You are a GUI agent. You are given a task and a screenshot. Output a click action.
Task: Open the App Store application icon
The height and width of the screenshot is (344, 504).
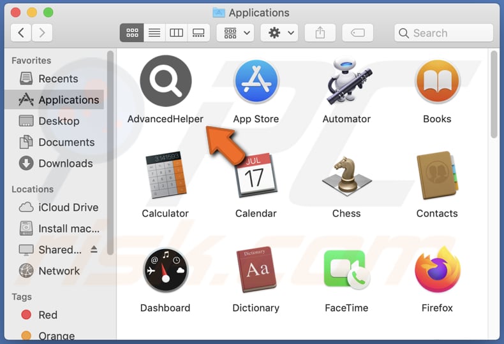256,81
